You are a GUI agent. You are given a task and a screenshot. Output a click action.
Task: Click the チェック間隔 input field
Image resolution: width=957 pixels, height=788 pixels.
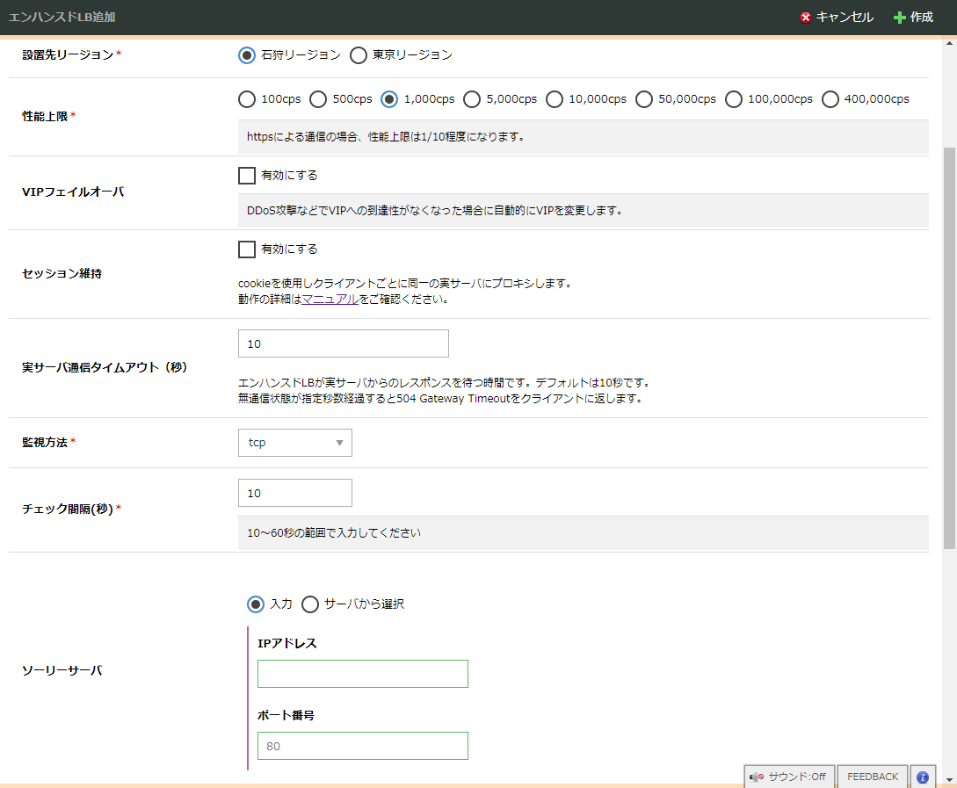294,493
